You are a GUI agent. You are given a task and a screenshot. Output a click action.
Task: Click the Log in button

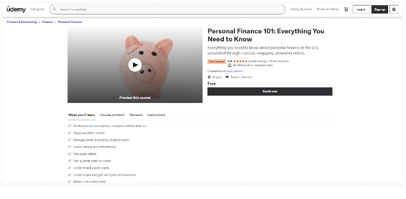[x=361, y=9]
